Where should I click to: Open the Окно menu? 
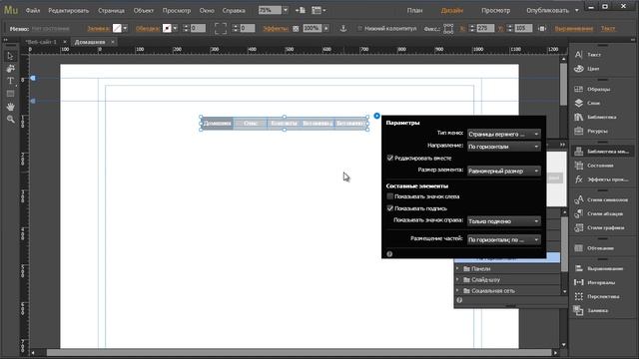point(207,11)
